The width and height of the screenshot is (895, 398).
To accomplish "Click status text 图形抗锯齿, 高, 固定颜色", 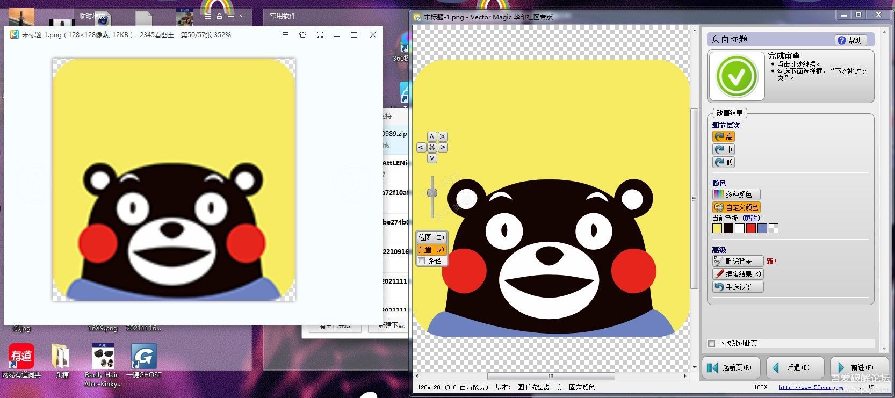I will pyautogui.click(x=555, y=387).
